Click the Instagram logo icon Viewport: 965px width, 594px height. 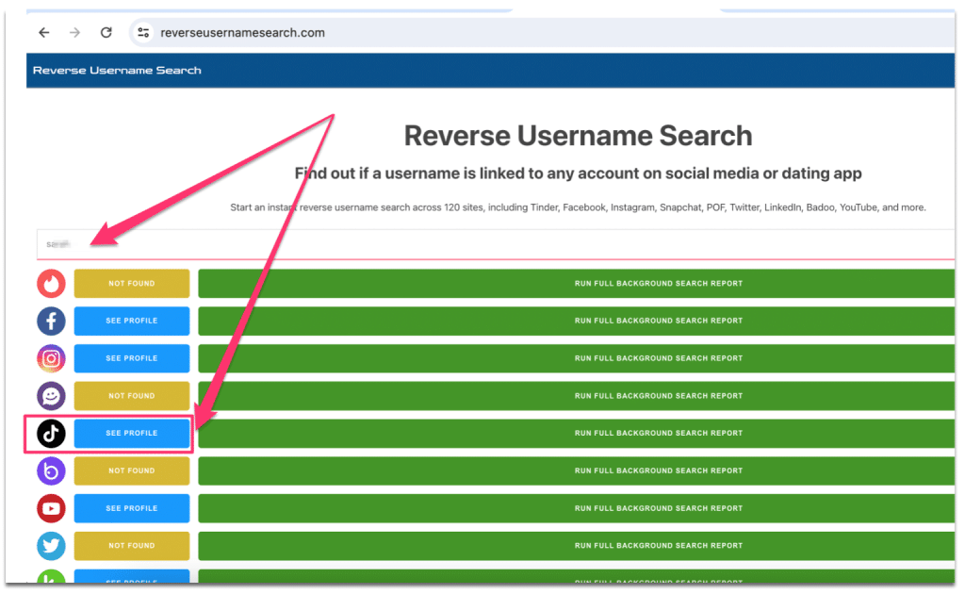(x=51, y=358)
